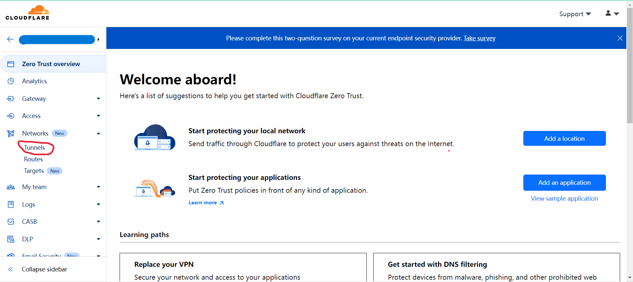Click the Access icon in sidebar
Image resolution: width=633 pixels, height=282 pixels.
tap(11, 116)
